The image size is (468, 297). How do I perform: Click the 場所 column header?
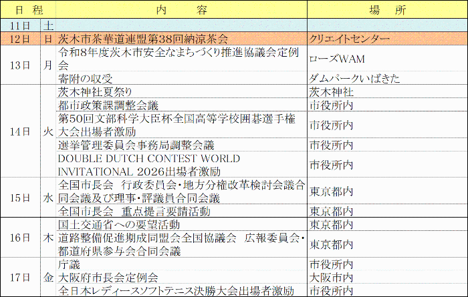pyautogui.click(x=387, y=9)
